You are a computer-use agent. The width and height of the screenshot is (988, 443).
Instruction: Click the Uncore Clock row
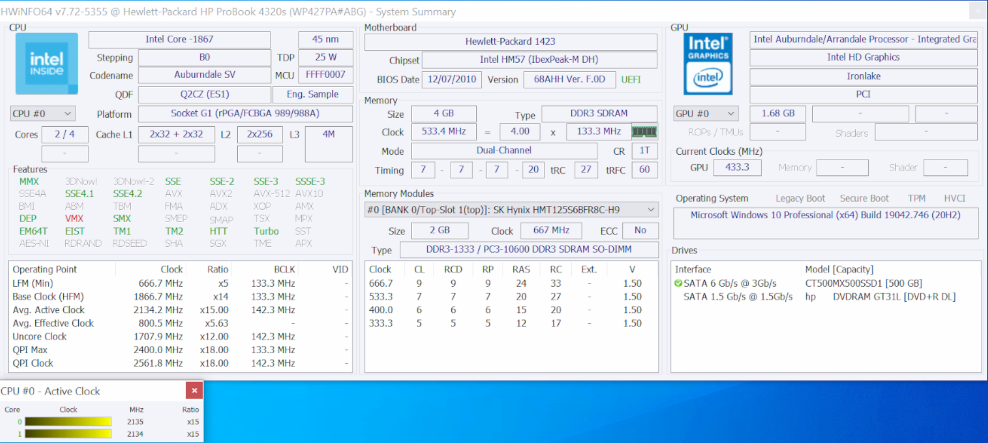[x=180, y=337]
